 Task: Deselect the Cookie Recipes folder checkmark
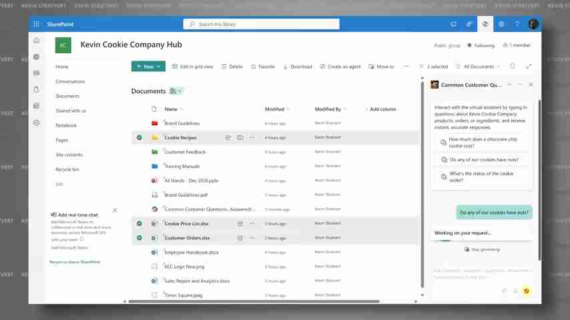tap(139, 137)
